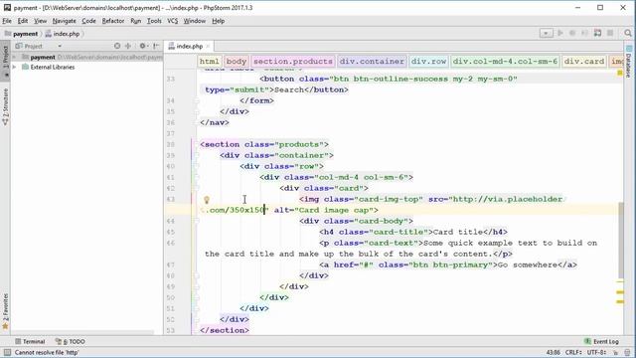
Task: Open the Terminal tool window
Action: click(30, 342)
